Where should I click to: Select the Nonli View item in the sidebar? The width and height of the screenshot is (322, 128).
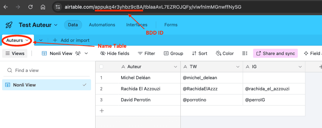click(46, 85)
